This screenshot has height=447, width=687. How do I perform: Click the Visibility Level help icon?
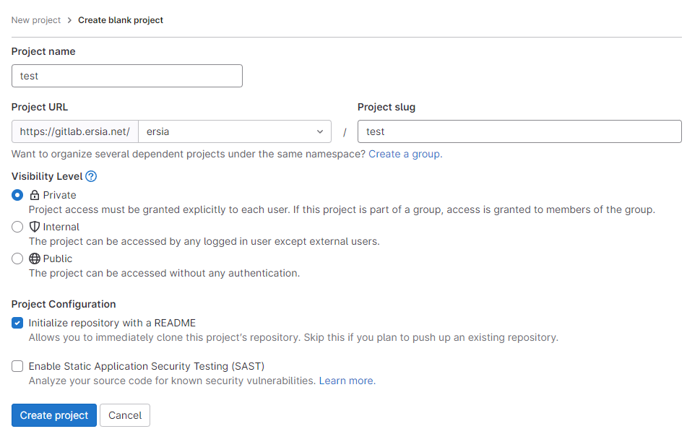(91, 176)
